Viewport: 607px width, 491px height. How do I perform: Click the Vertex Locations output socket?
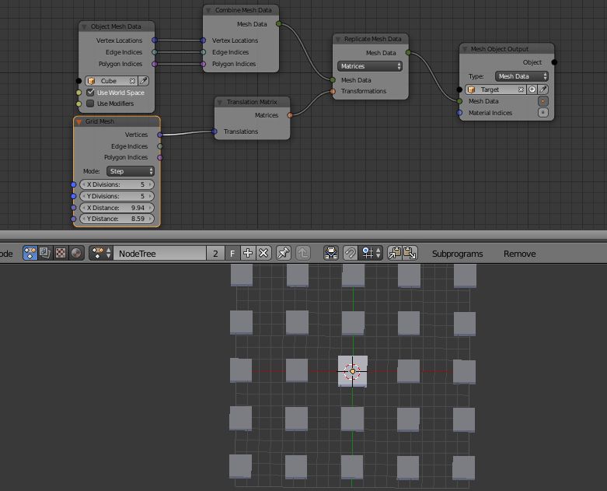[x=155, y=40]
